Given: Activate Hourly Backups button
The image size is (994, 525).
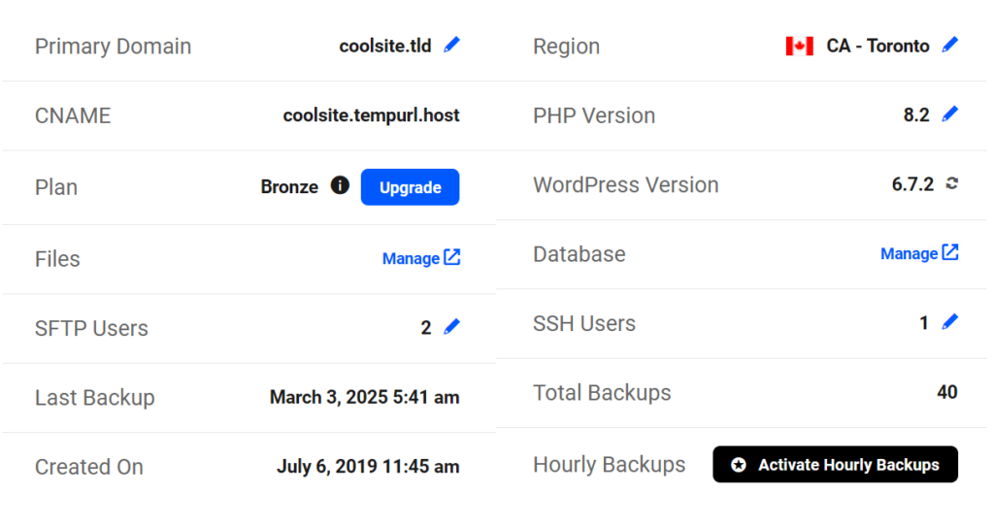Looking at the screenshot, I should coord(835,464).
